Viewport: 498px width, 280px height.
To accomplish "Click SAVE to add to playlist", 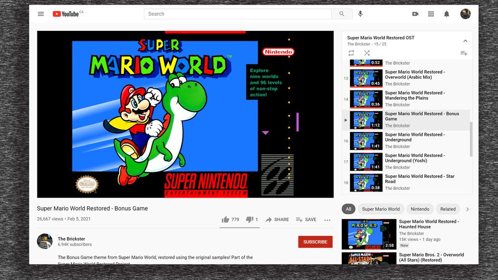I will (306, 220).
